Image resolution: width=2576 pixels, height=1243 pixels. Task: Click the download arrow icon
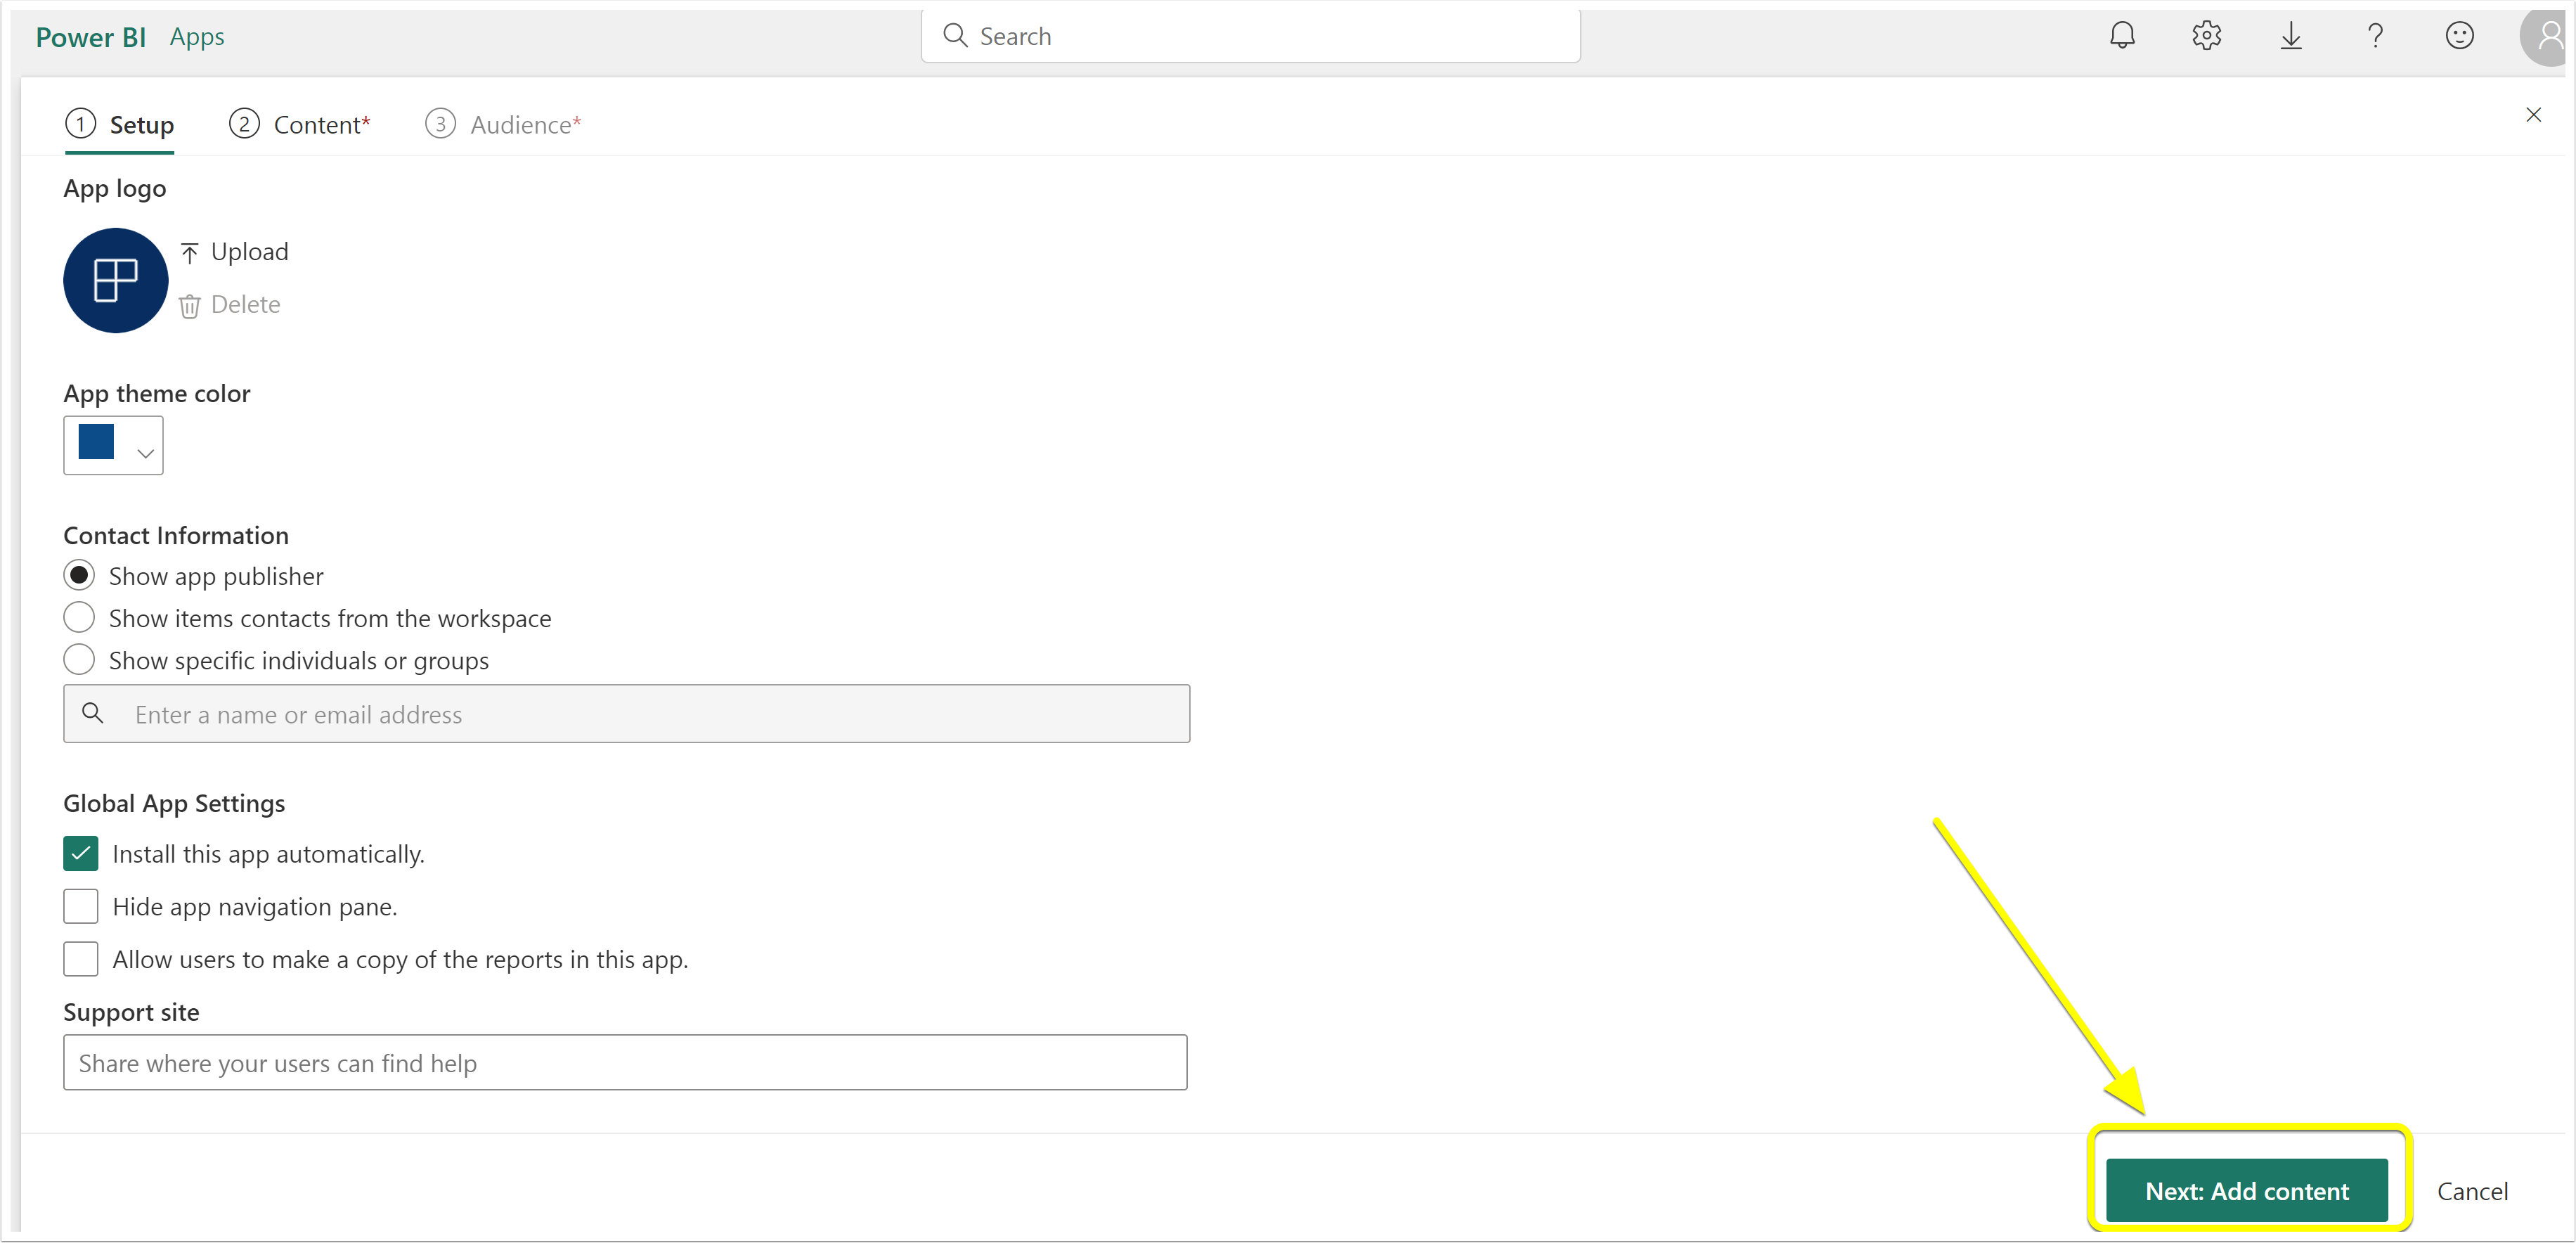tap(2290, 36)
